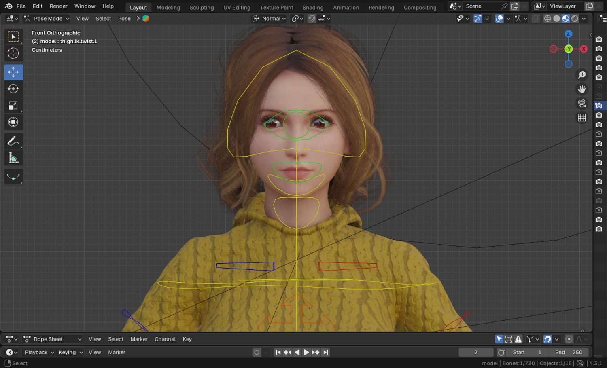Open the Pose menu in viewport header
607x368 pixels.
[x=124, y=19]
